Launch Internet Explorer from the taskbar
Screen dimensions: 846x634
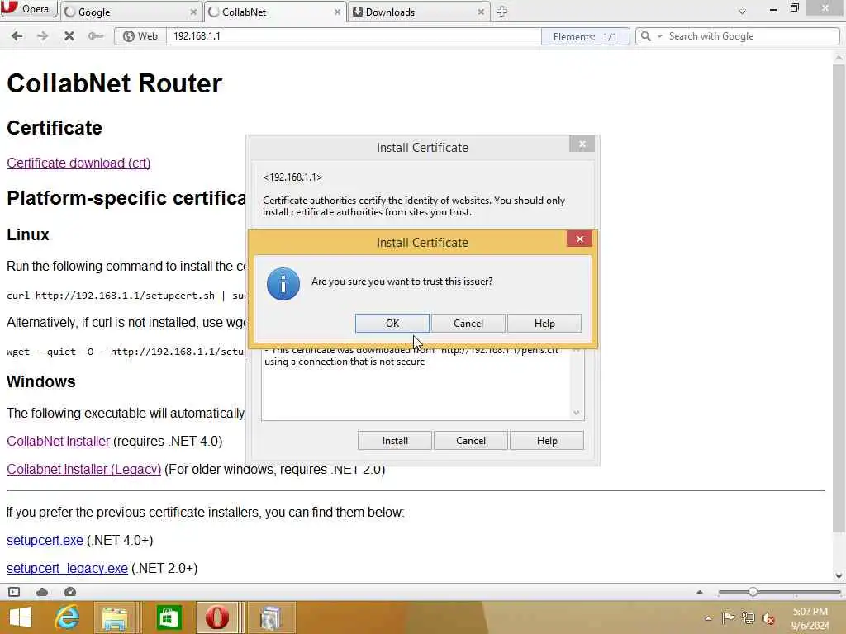tap(67, 617)
